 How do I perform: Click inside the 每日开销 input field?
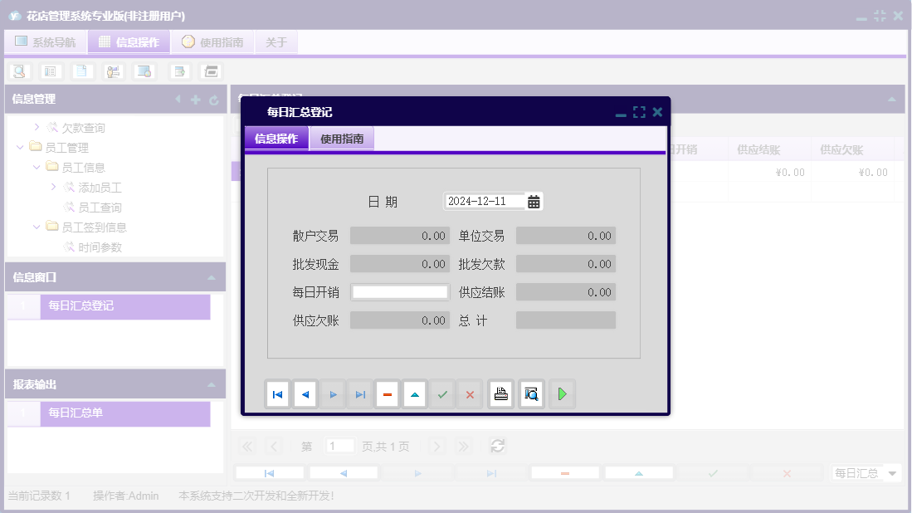(400, 291)
